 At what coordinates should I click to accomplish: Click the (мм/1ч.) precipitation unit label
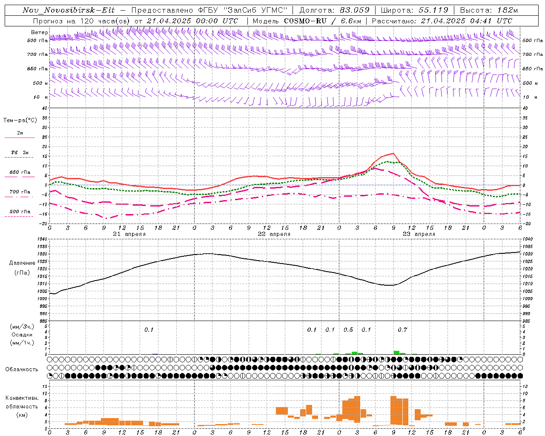22,343
